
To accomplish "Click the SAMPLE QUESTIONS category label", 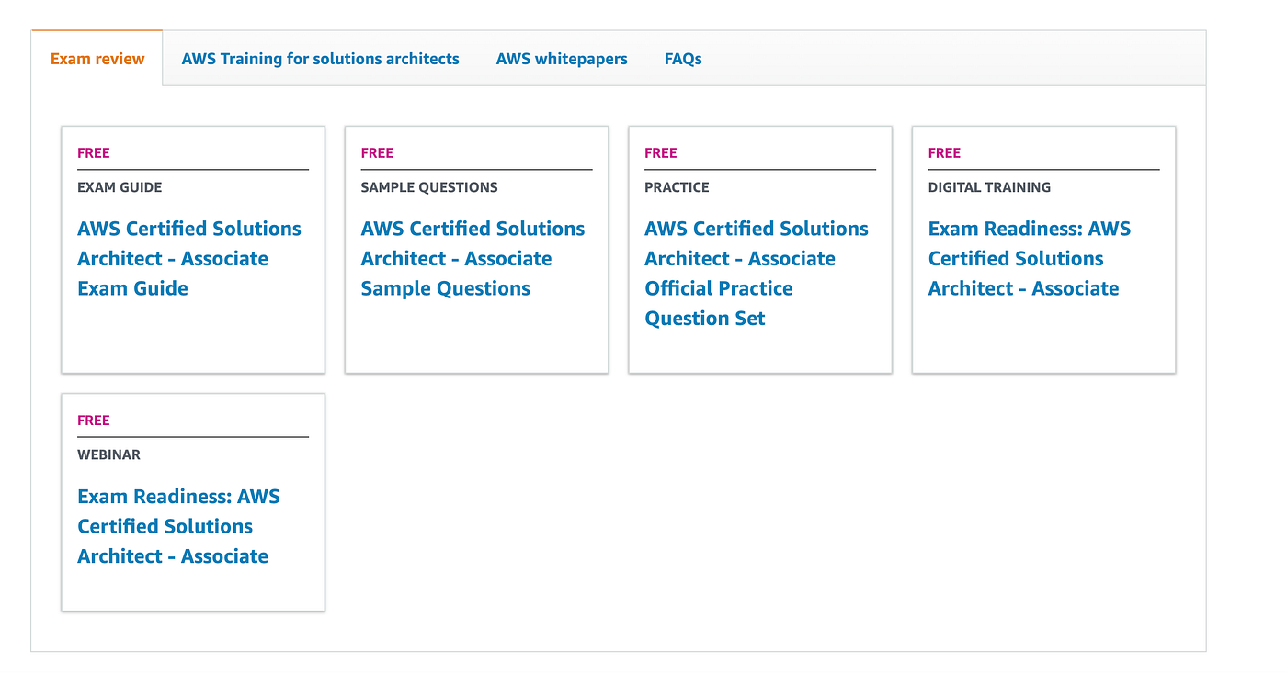I will tap(429, 187).
